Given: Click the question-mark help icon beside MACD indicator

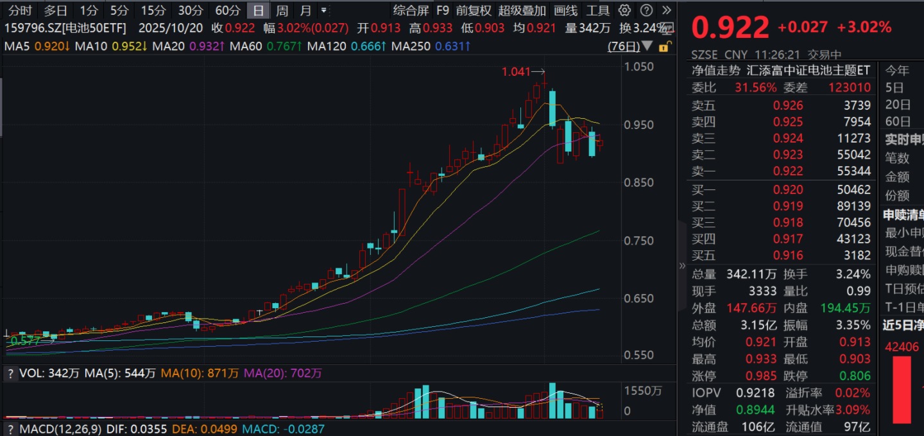Looking at the screenshot, I should pos(11,429).
